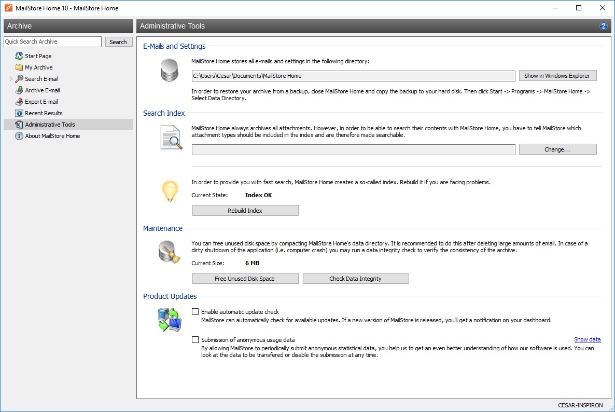Click Rebuild Index

click(245, 210)
